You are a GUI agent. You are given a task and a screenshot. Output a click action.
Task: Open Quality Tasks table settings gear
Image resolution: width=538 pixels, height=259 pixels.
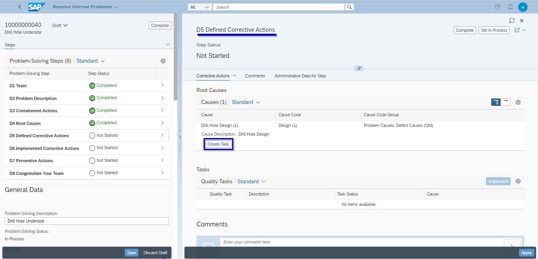tap(518, 181)
